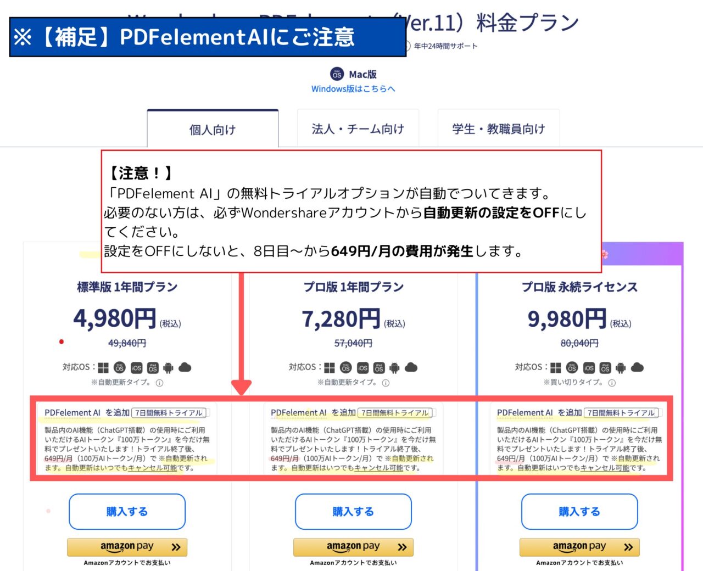703x571 pixels.
Task: Click cloud icon under 標準版 1年間プラン
Action: [x=185, y=367]
